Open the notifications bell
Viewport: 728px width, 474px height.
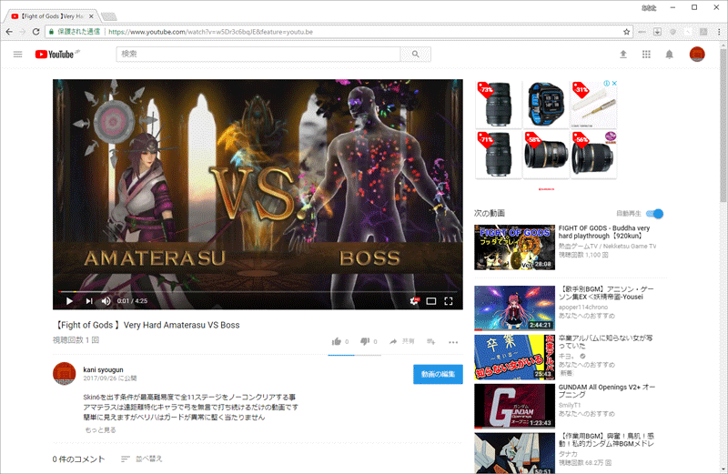point(669,55)
